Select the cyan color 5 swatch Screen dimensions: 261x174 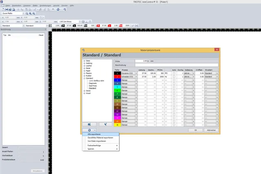[x=117, y=87]
